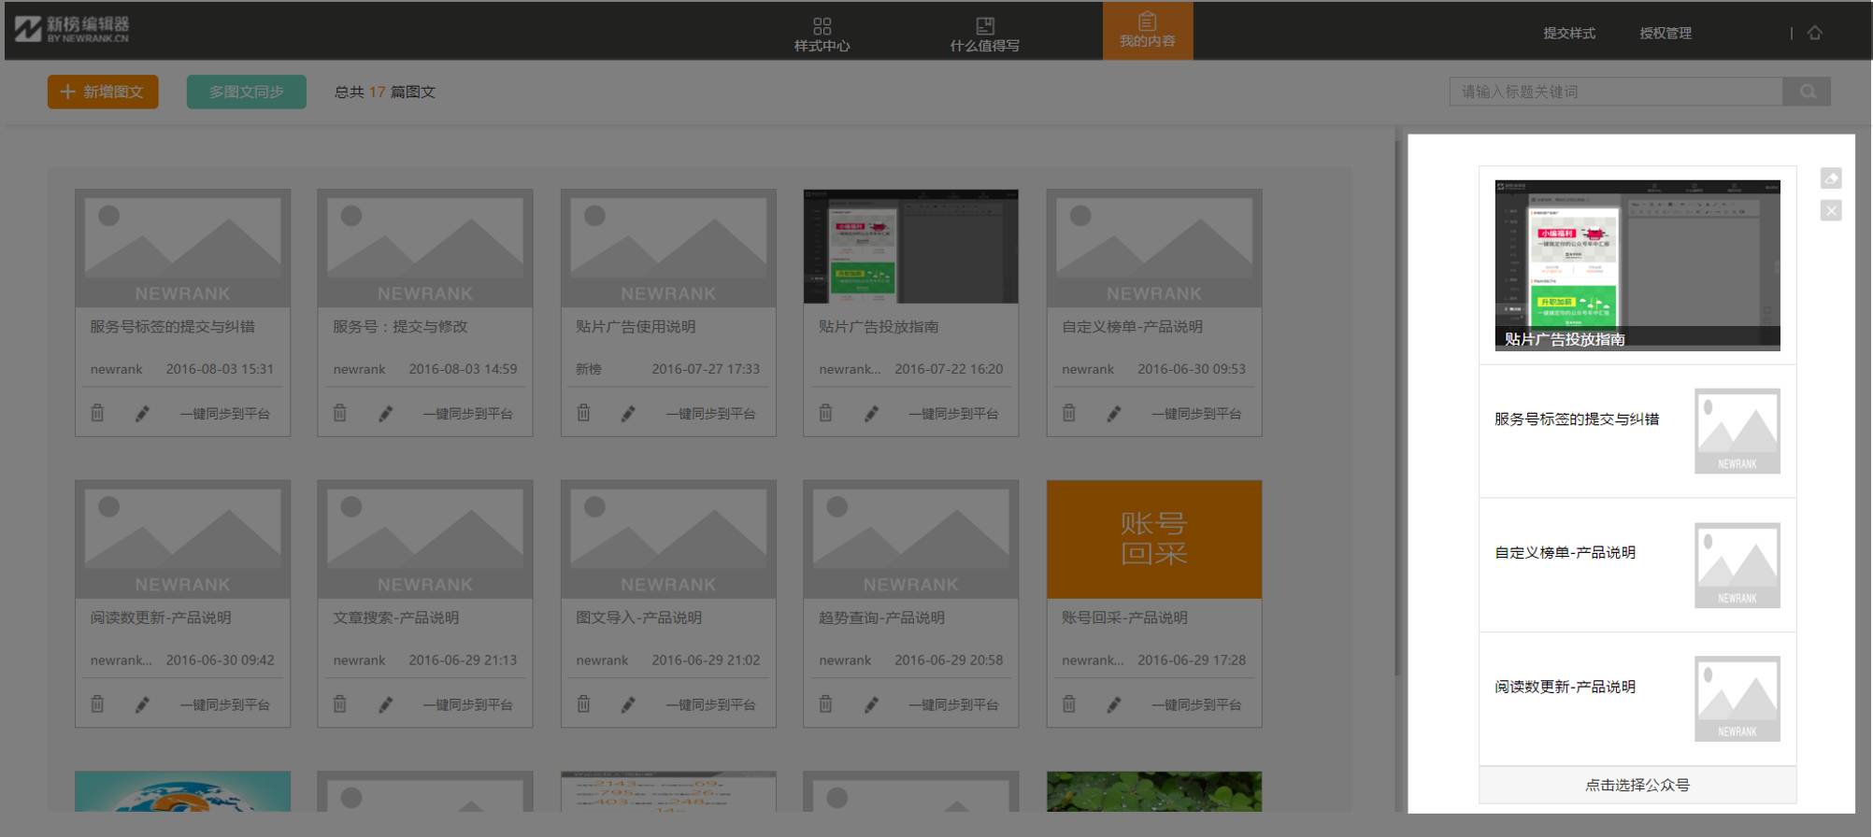Click pencil icon for 文章搜索-产品说明
The width and height of the screenshot is (1873, 837).
tap(385, 704)
